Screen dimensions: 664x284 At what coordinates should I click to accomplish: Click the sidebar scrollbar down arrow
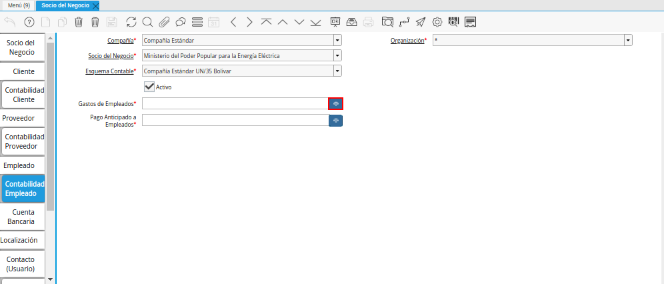[51, 279]
